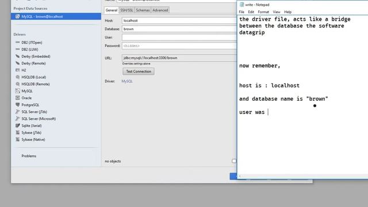Select MySQL - brown@localhost data source
This screenshot has width=368, height=207.
coord(56,17)
